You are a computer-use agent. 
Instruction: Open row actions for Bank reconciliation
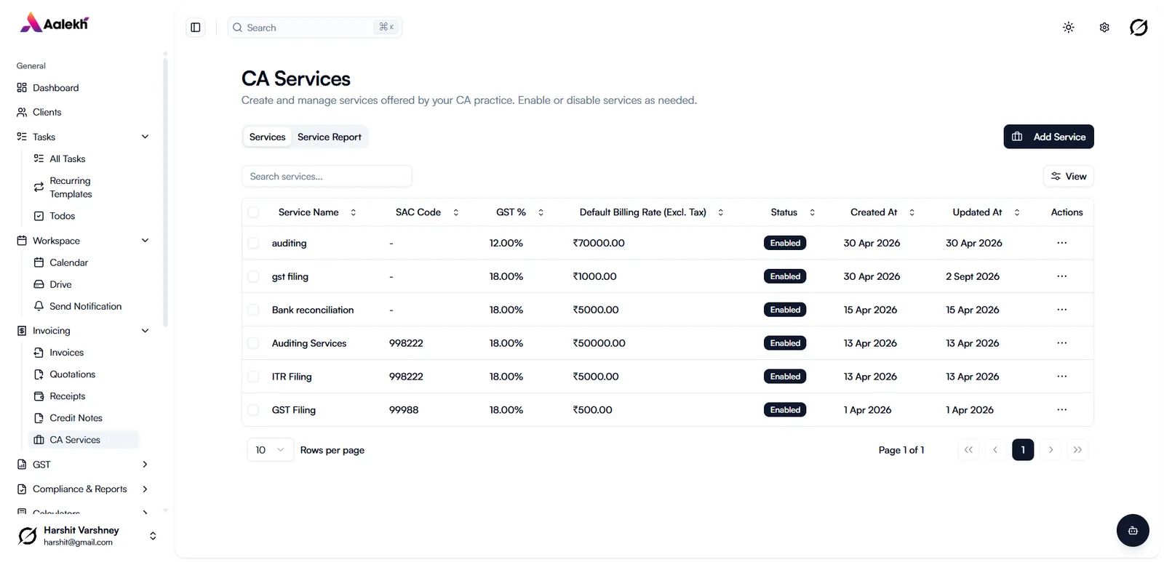1062,310
